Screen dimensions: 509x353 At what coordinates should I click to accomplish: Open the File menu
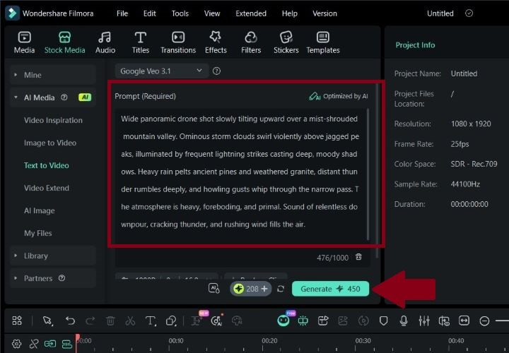[x=122, y=13]
